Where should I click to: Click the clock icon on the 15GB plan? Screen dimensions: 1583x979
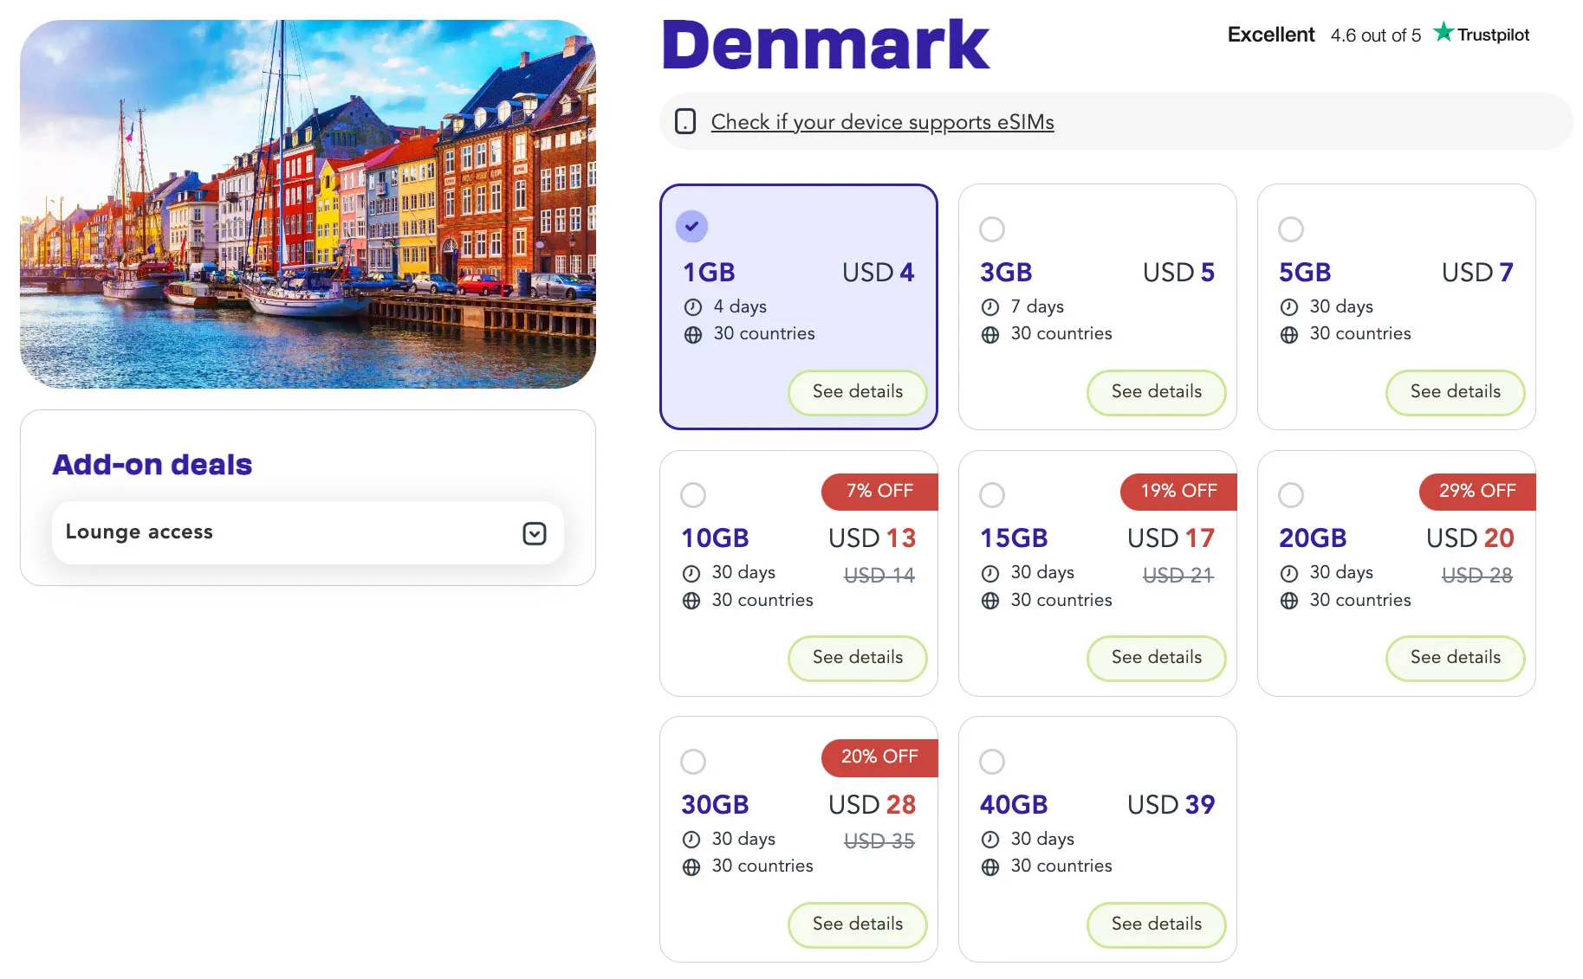pyautogui.click(x=989, y=573)
